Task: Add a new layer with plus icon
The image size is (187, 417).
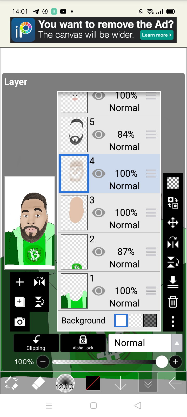Action: tap(20, 282)
